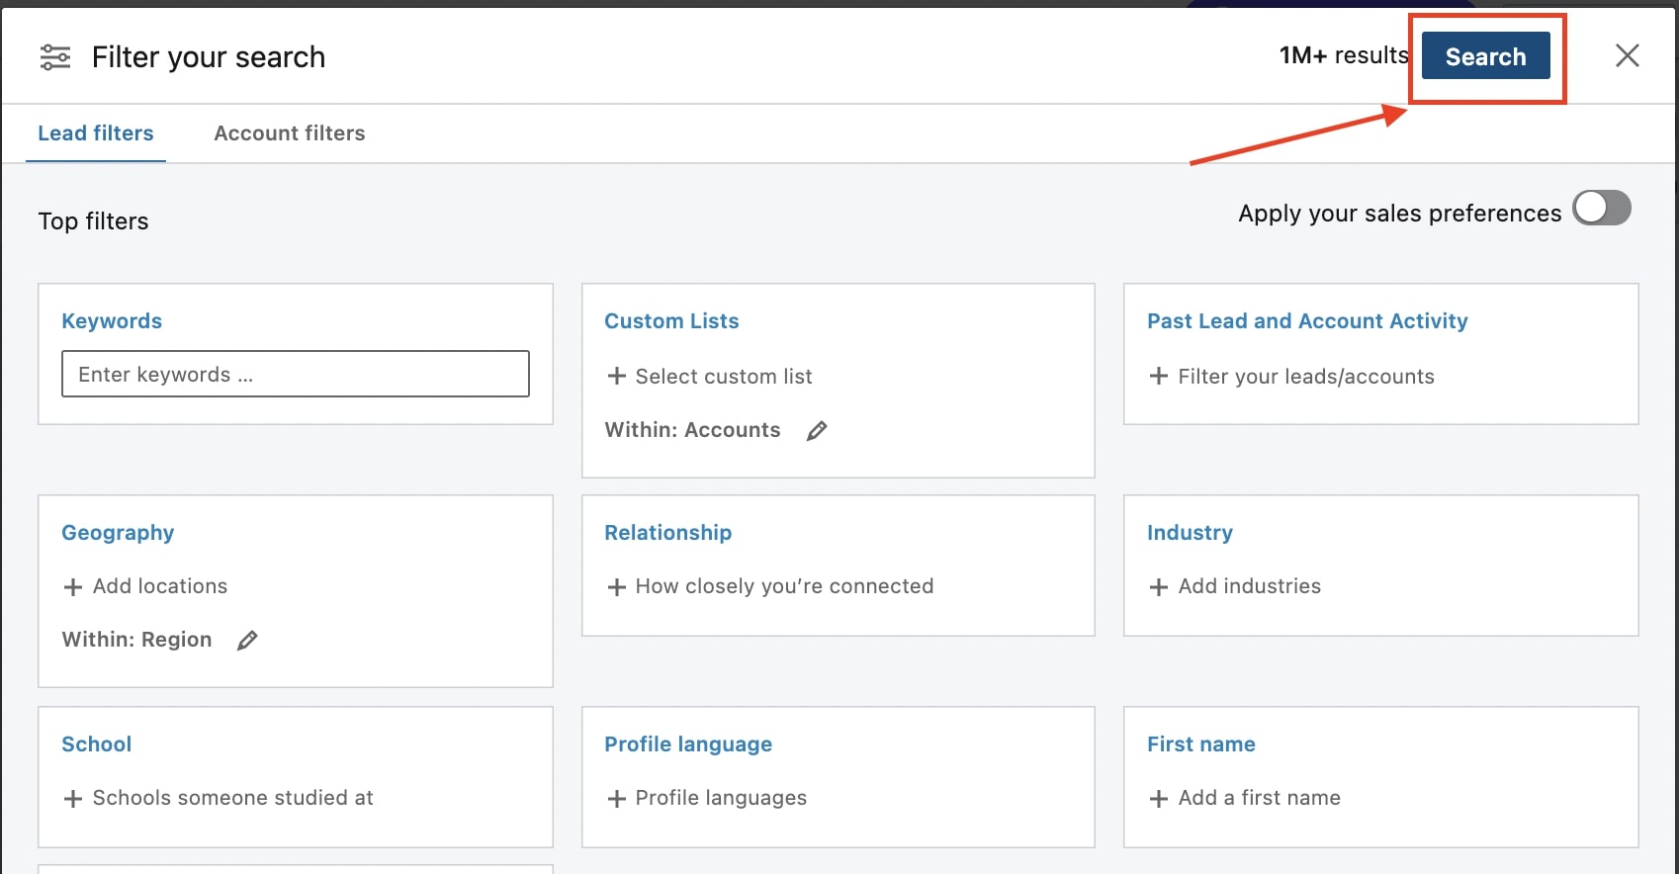Click the Profile language heading

[x=688, y=744]
